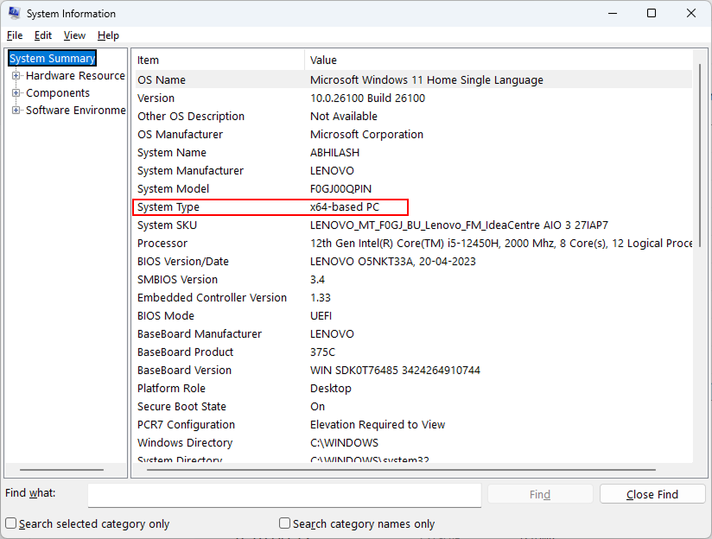Click the Close Find button

coord(652,494)
